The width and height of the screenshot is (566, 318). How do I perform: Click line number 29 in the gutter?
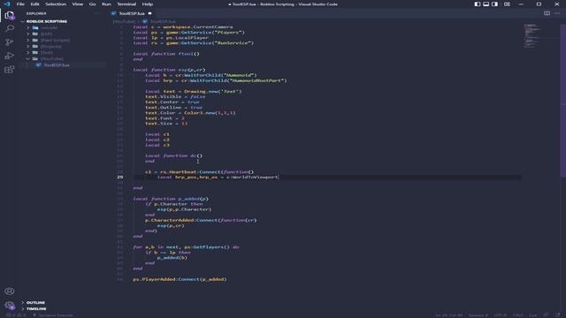120,177
